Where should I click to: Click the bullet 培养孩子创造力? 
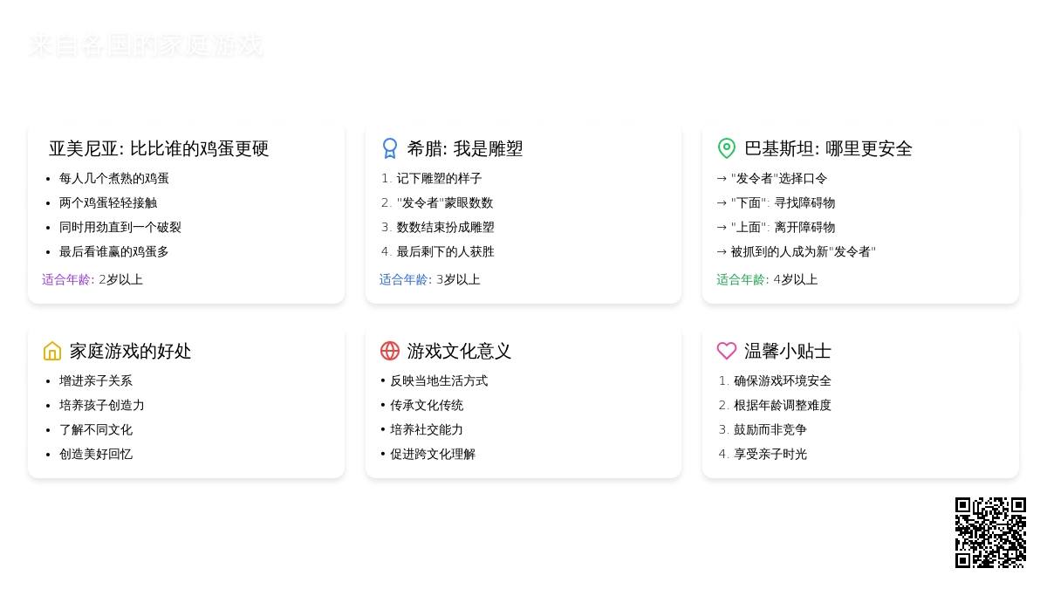[102, 405]
